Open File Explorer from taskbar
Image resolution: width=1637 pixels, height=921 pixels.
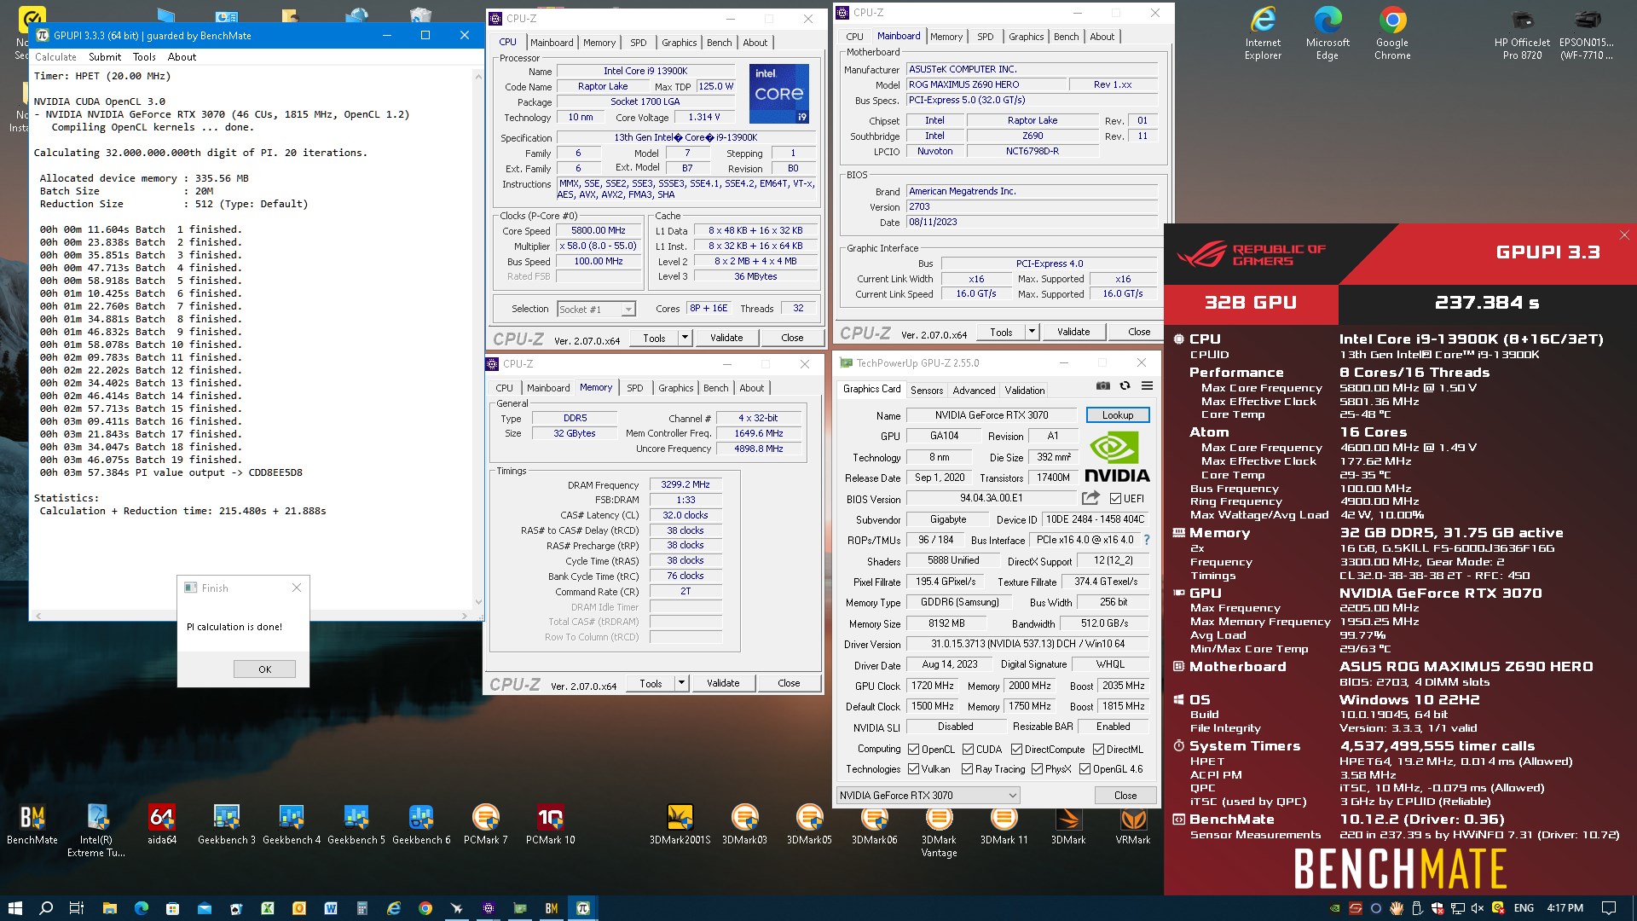(109, 908)
